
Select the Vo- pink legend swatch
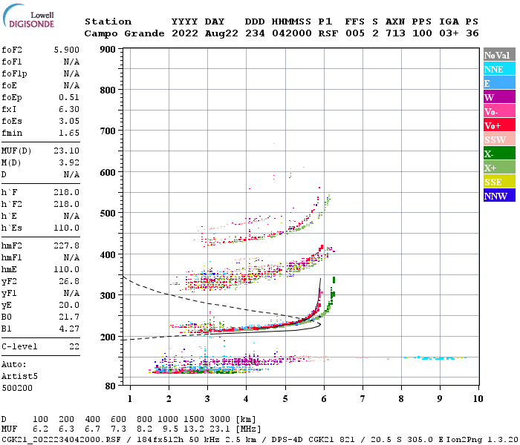(499, 111)
